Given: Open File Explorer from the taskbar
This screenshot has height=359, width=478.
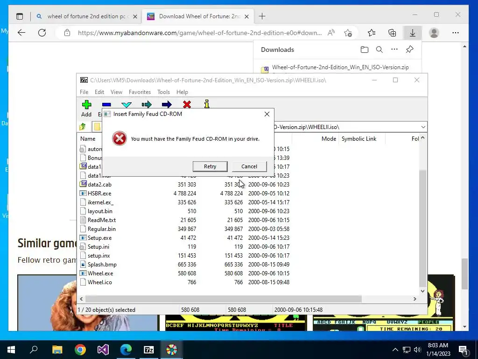Looking at the screenshot, I should coord(57,350).
